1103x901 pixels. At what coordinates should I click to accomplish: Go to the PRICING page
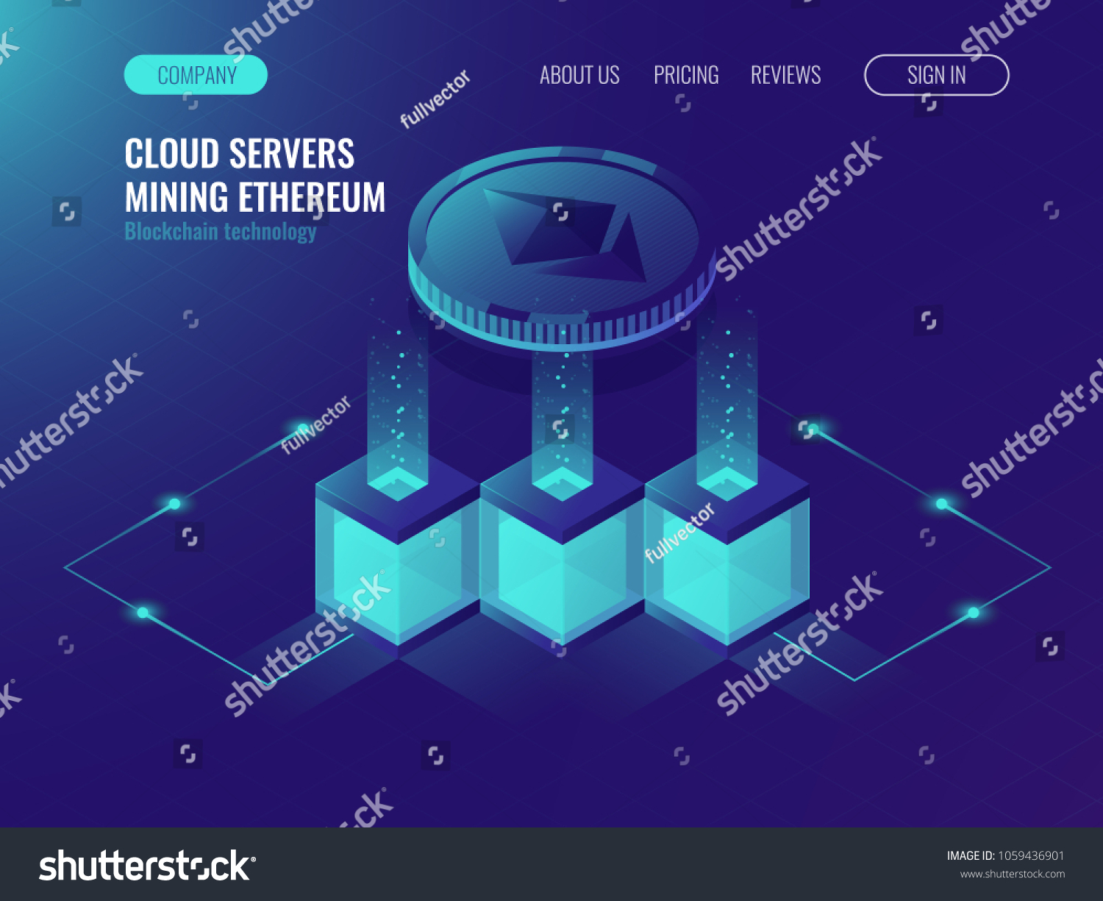686,75
